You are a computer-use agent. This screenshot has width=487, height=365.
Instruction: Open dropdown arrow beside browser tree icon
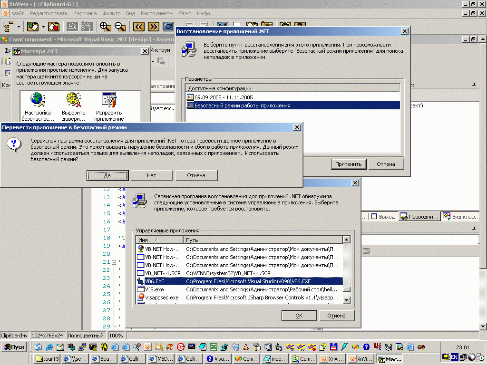coord(19,27)
